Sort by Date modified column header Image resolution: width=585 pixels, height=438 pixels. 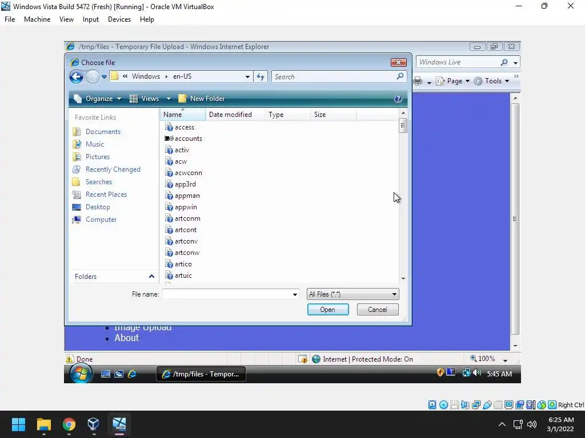coord(235,115)
